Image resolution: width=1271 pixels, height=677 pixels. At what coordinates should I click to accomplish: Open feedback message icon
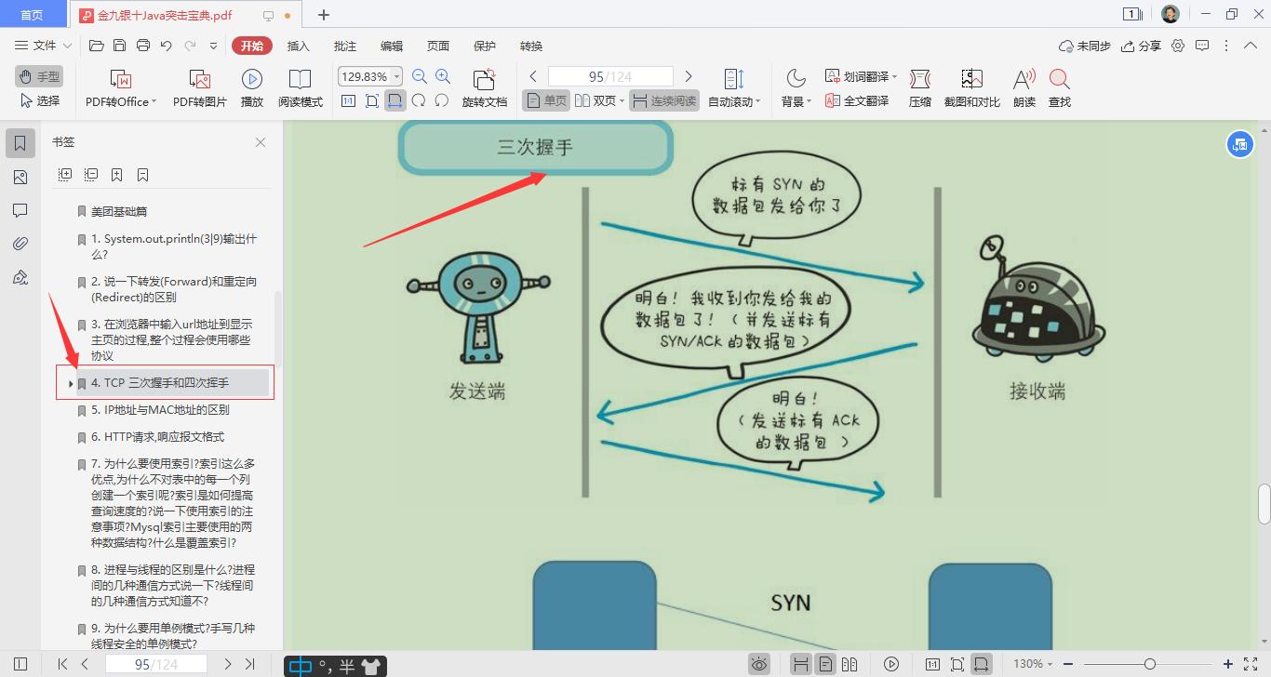point(1202,46)
